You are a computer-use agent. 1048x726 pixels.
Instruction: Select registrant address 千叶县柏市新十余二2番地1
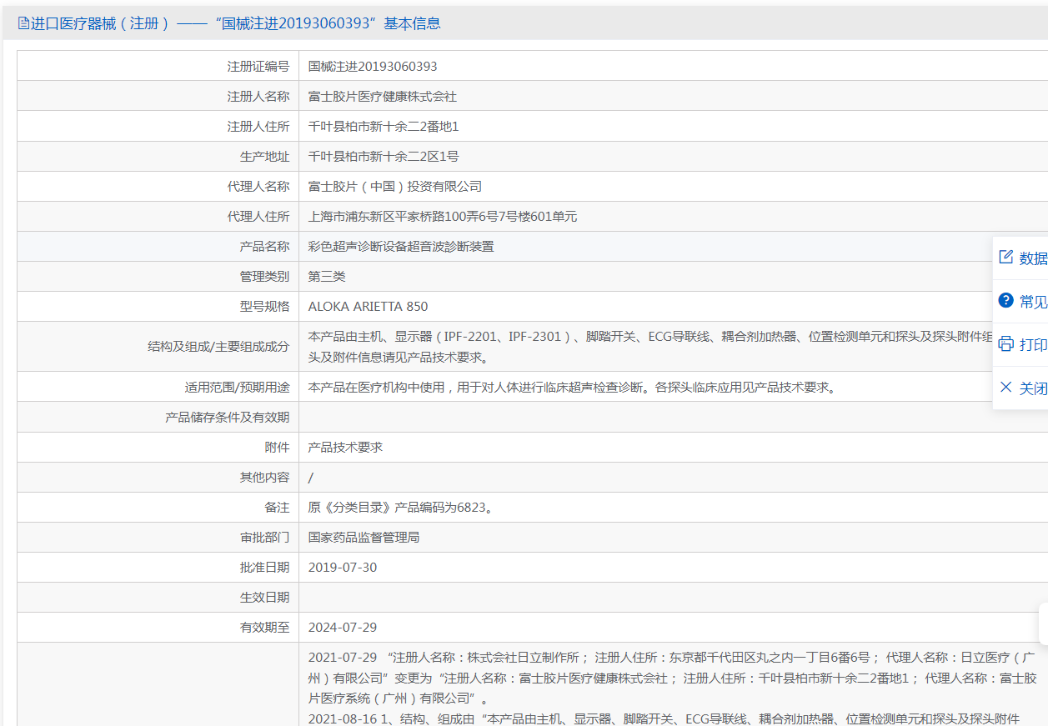pyautogui.click(x=384, y=127)
